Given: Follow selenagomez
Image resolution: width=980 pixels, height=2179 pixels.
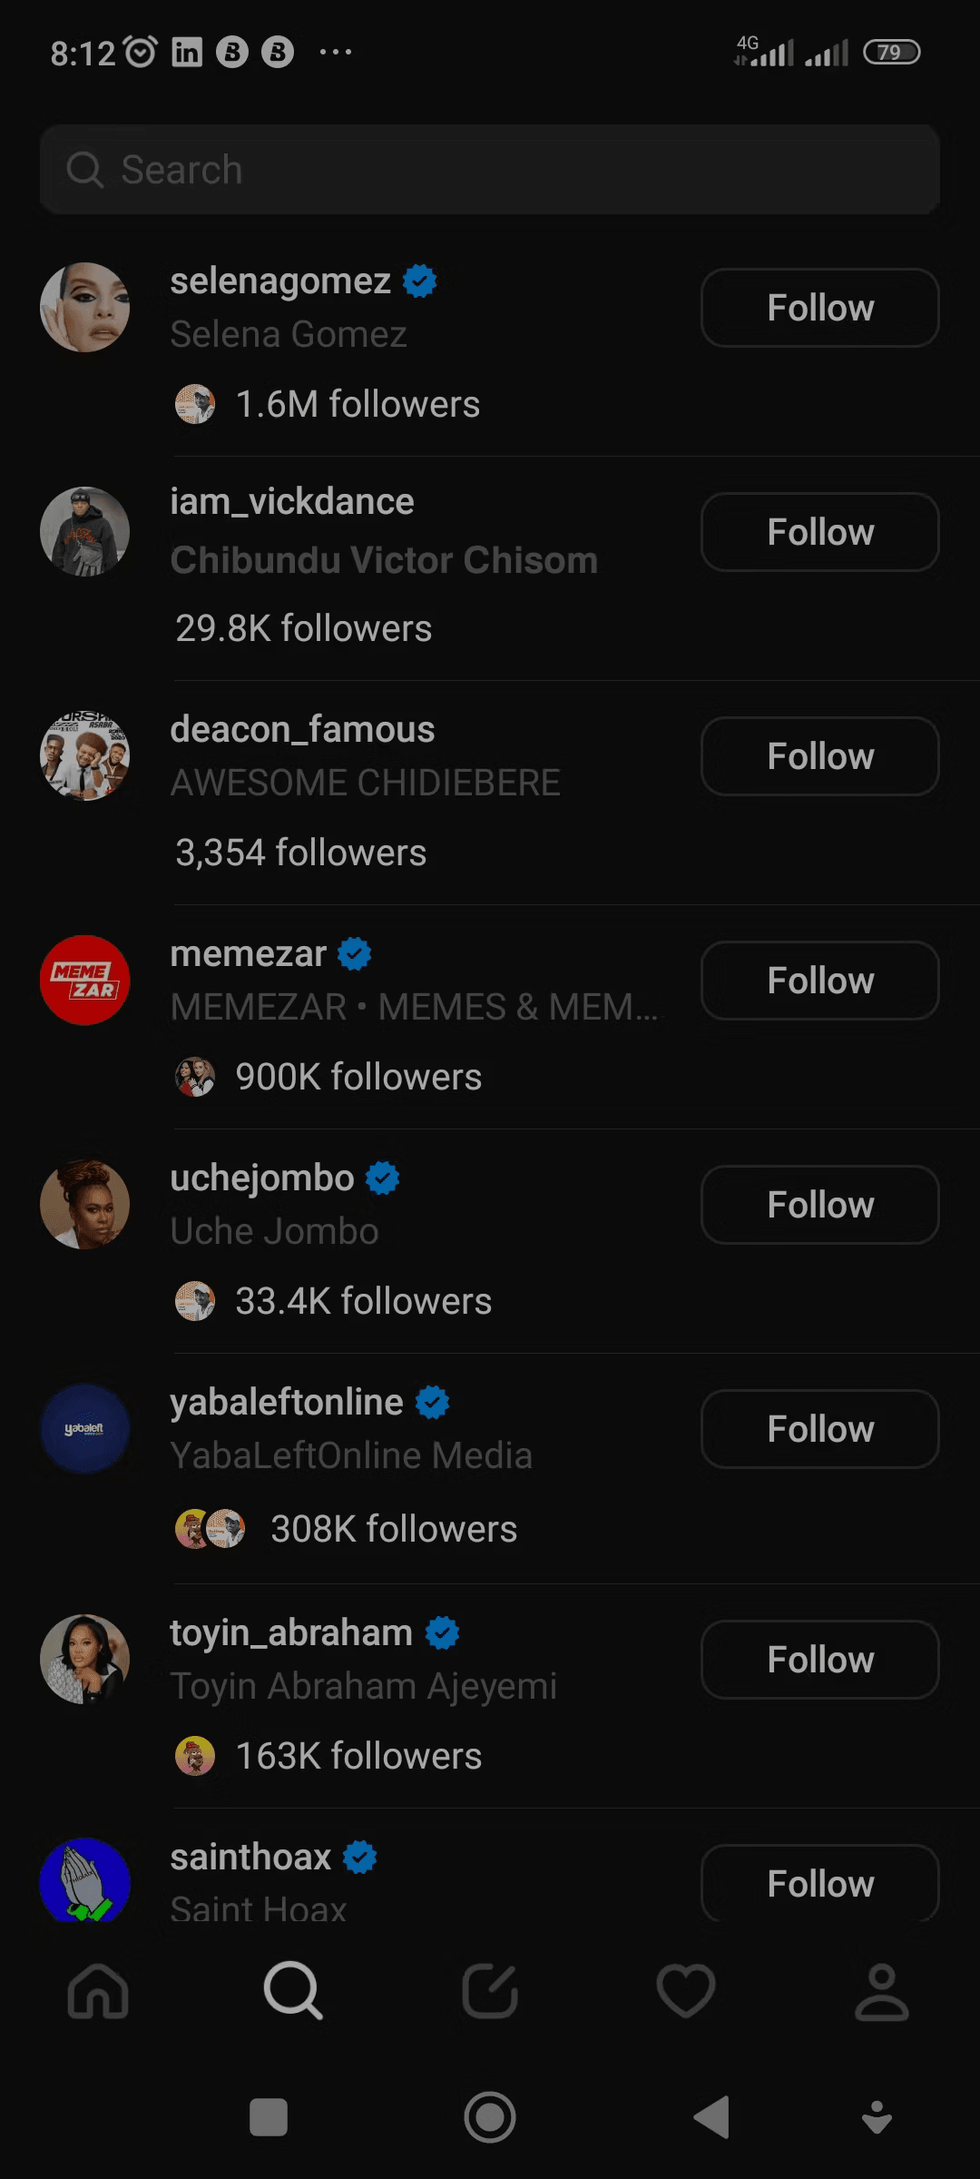Looking at the screenshot, I should (x=819, y=308).
